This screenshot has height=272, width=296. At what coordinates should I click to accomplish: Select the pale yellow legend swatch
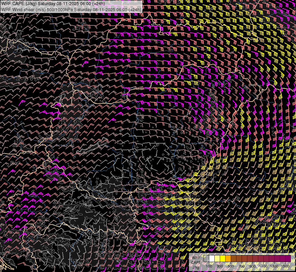[x=217, y=259]
